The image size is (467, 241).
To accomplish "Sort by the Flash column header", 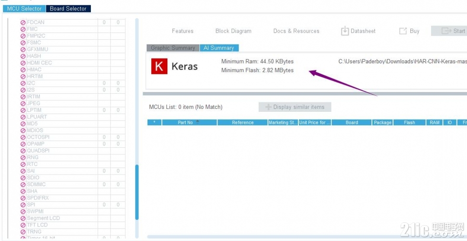I will tap(409, 122).
